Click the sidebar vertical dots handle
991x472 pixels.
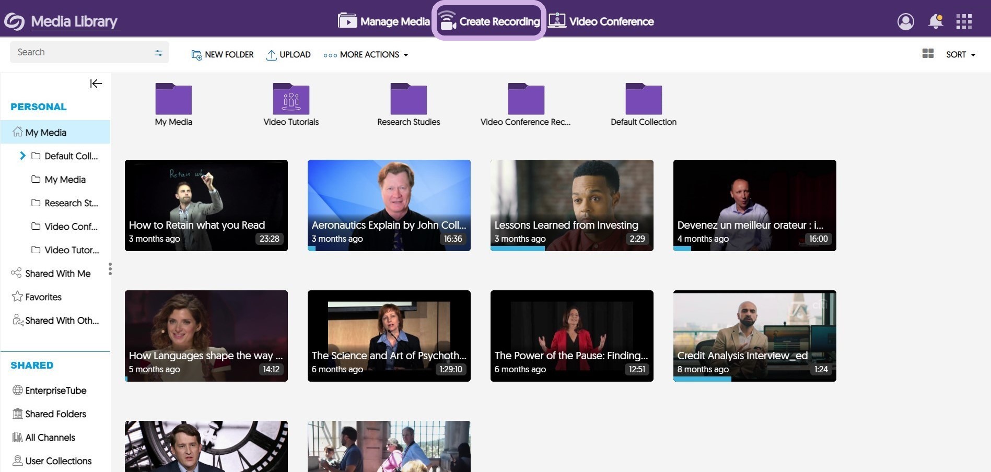(x=110, y=269)
